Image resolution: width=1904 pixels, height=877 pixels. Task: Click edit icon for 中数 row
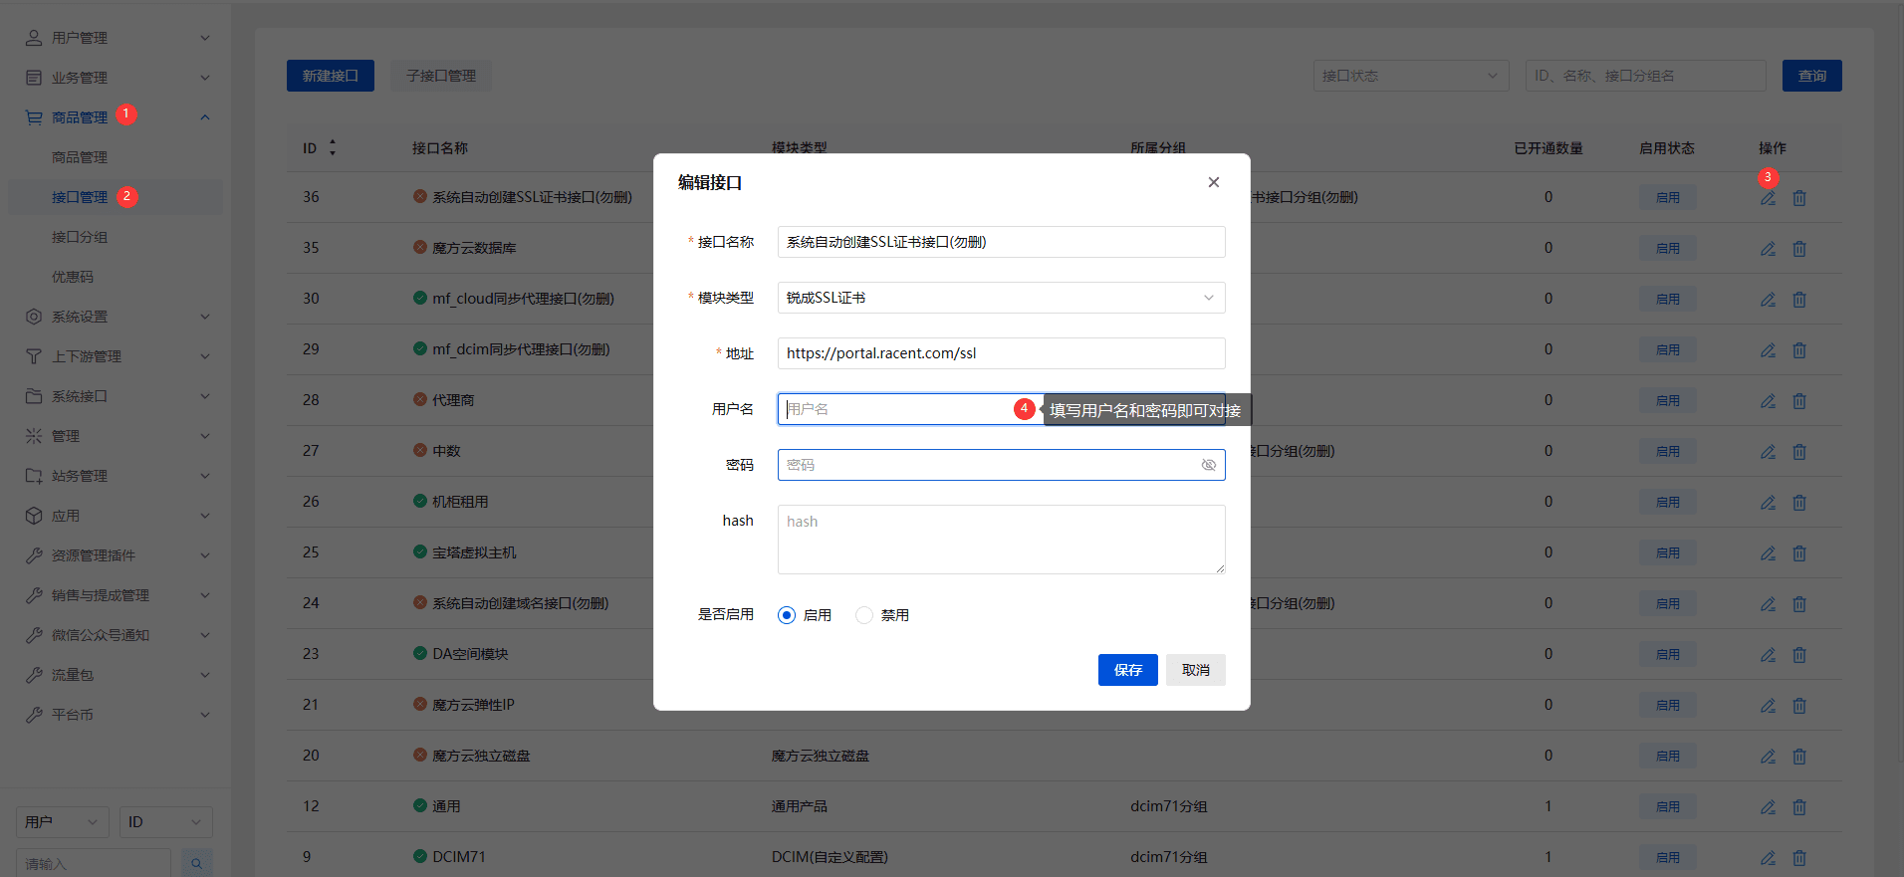(1768, 452)
